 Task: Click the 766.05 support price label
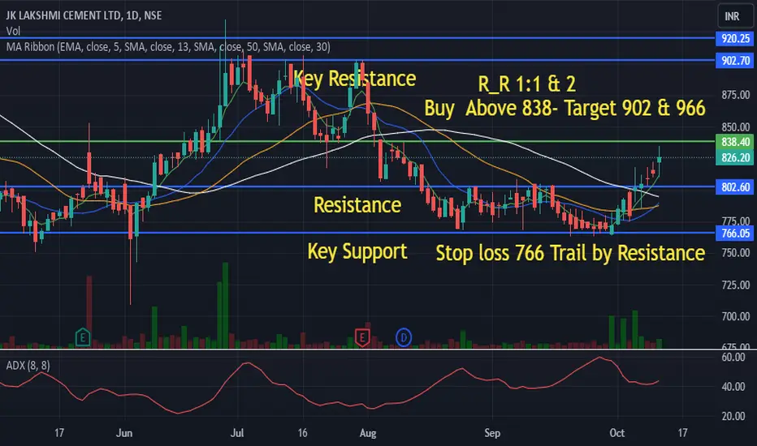coord(735,234)
